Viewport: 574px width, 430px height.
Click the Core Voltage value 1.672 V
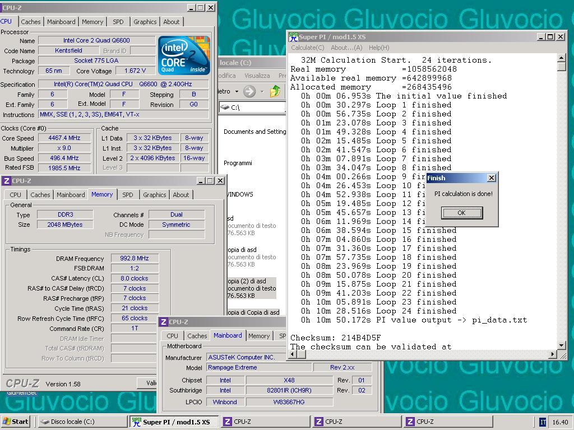(x=135, y=71)
